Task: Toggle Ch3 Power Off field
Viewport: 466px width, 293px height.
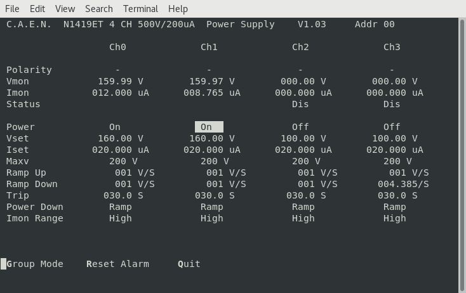Action: click(392, 127)
